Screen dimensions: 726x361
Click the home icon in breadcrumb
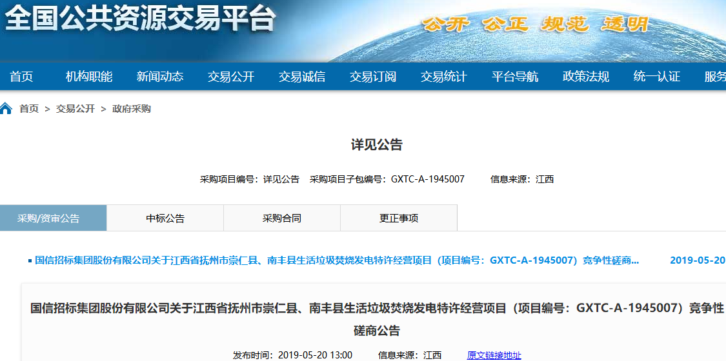[6, 108]
